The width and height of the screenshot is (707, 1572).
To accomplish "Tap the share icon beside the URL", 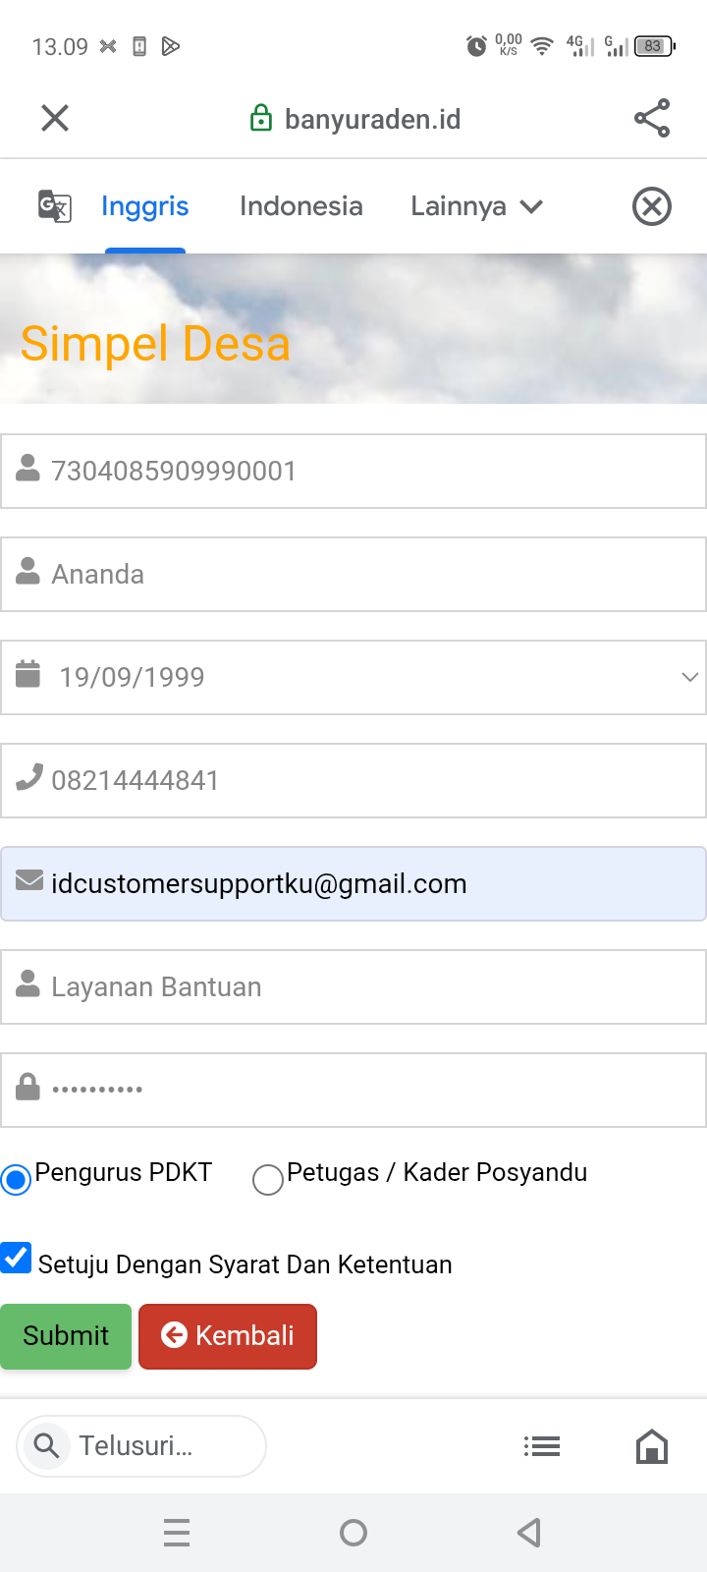I will (652, 119).
